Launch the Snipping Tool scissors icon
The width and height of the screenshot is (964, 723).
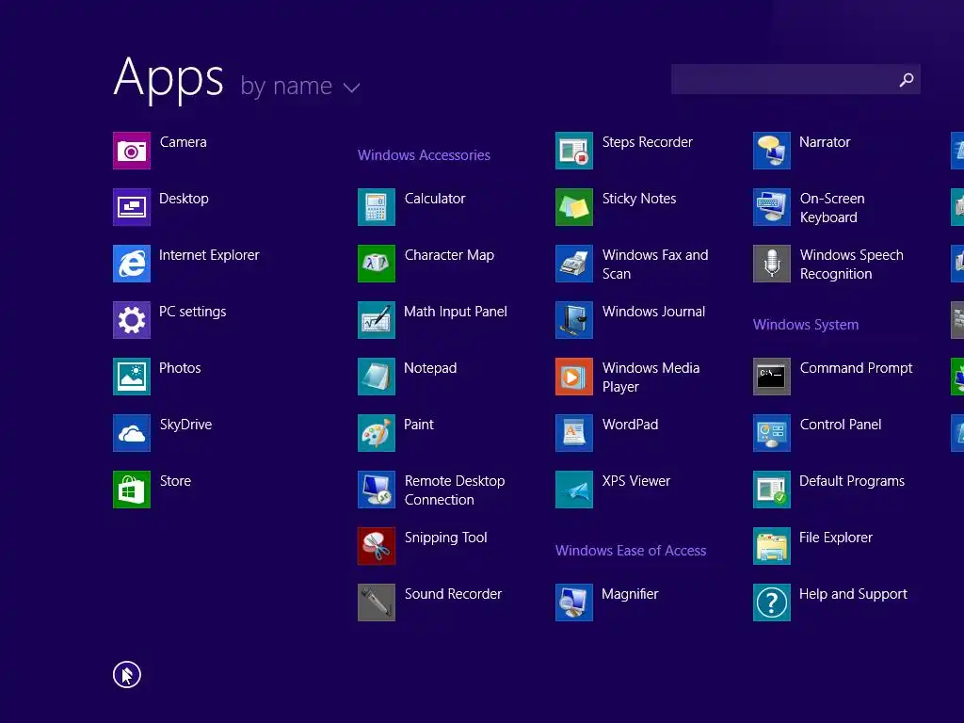tap(377, 547)
